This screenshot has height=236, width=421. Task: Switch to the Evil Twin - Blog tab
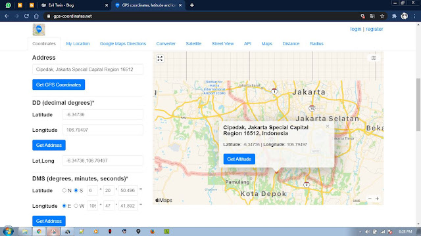(72, 5)
